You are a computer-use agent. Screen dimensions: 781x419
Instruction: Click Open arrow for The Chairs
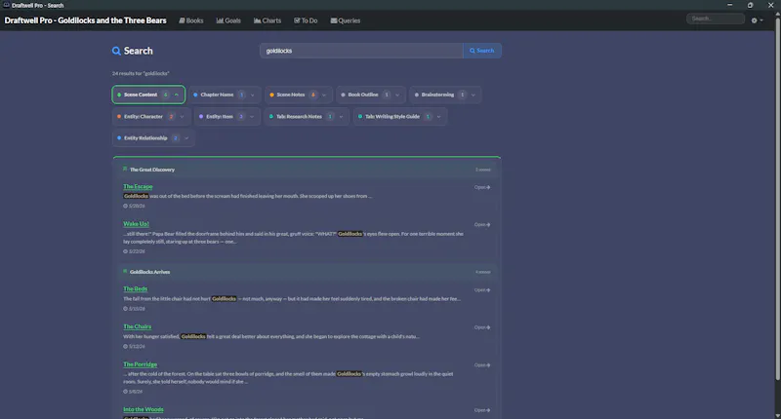click(482, 327)
